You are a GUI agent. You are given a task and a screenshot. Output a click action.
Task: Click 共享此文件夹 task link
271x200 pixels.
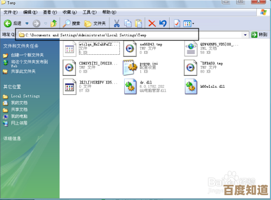pyautogui.click(x=23, y=72)
